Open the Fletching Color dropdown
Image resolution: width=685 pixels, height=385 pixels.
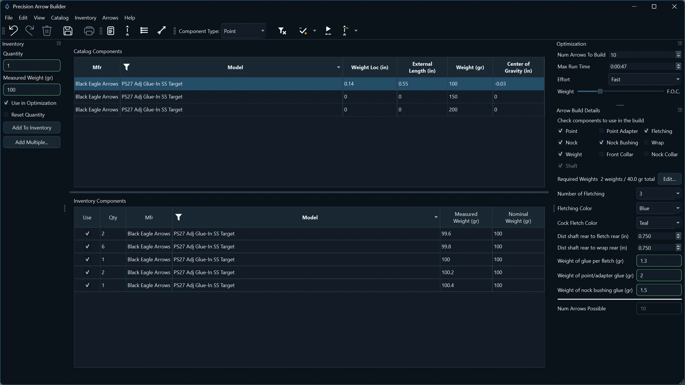tap(659, 208)
